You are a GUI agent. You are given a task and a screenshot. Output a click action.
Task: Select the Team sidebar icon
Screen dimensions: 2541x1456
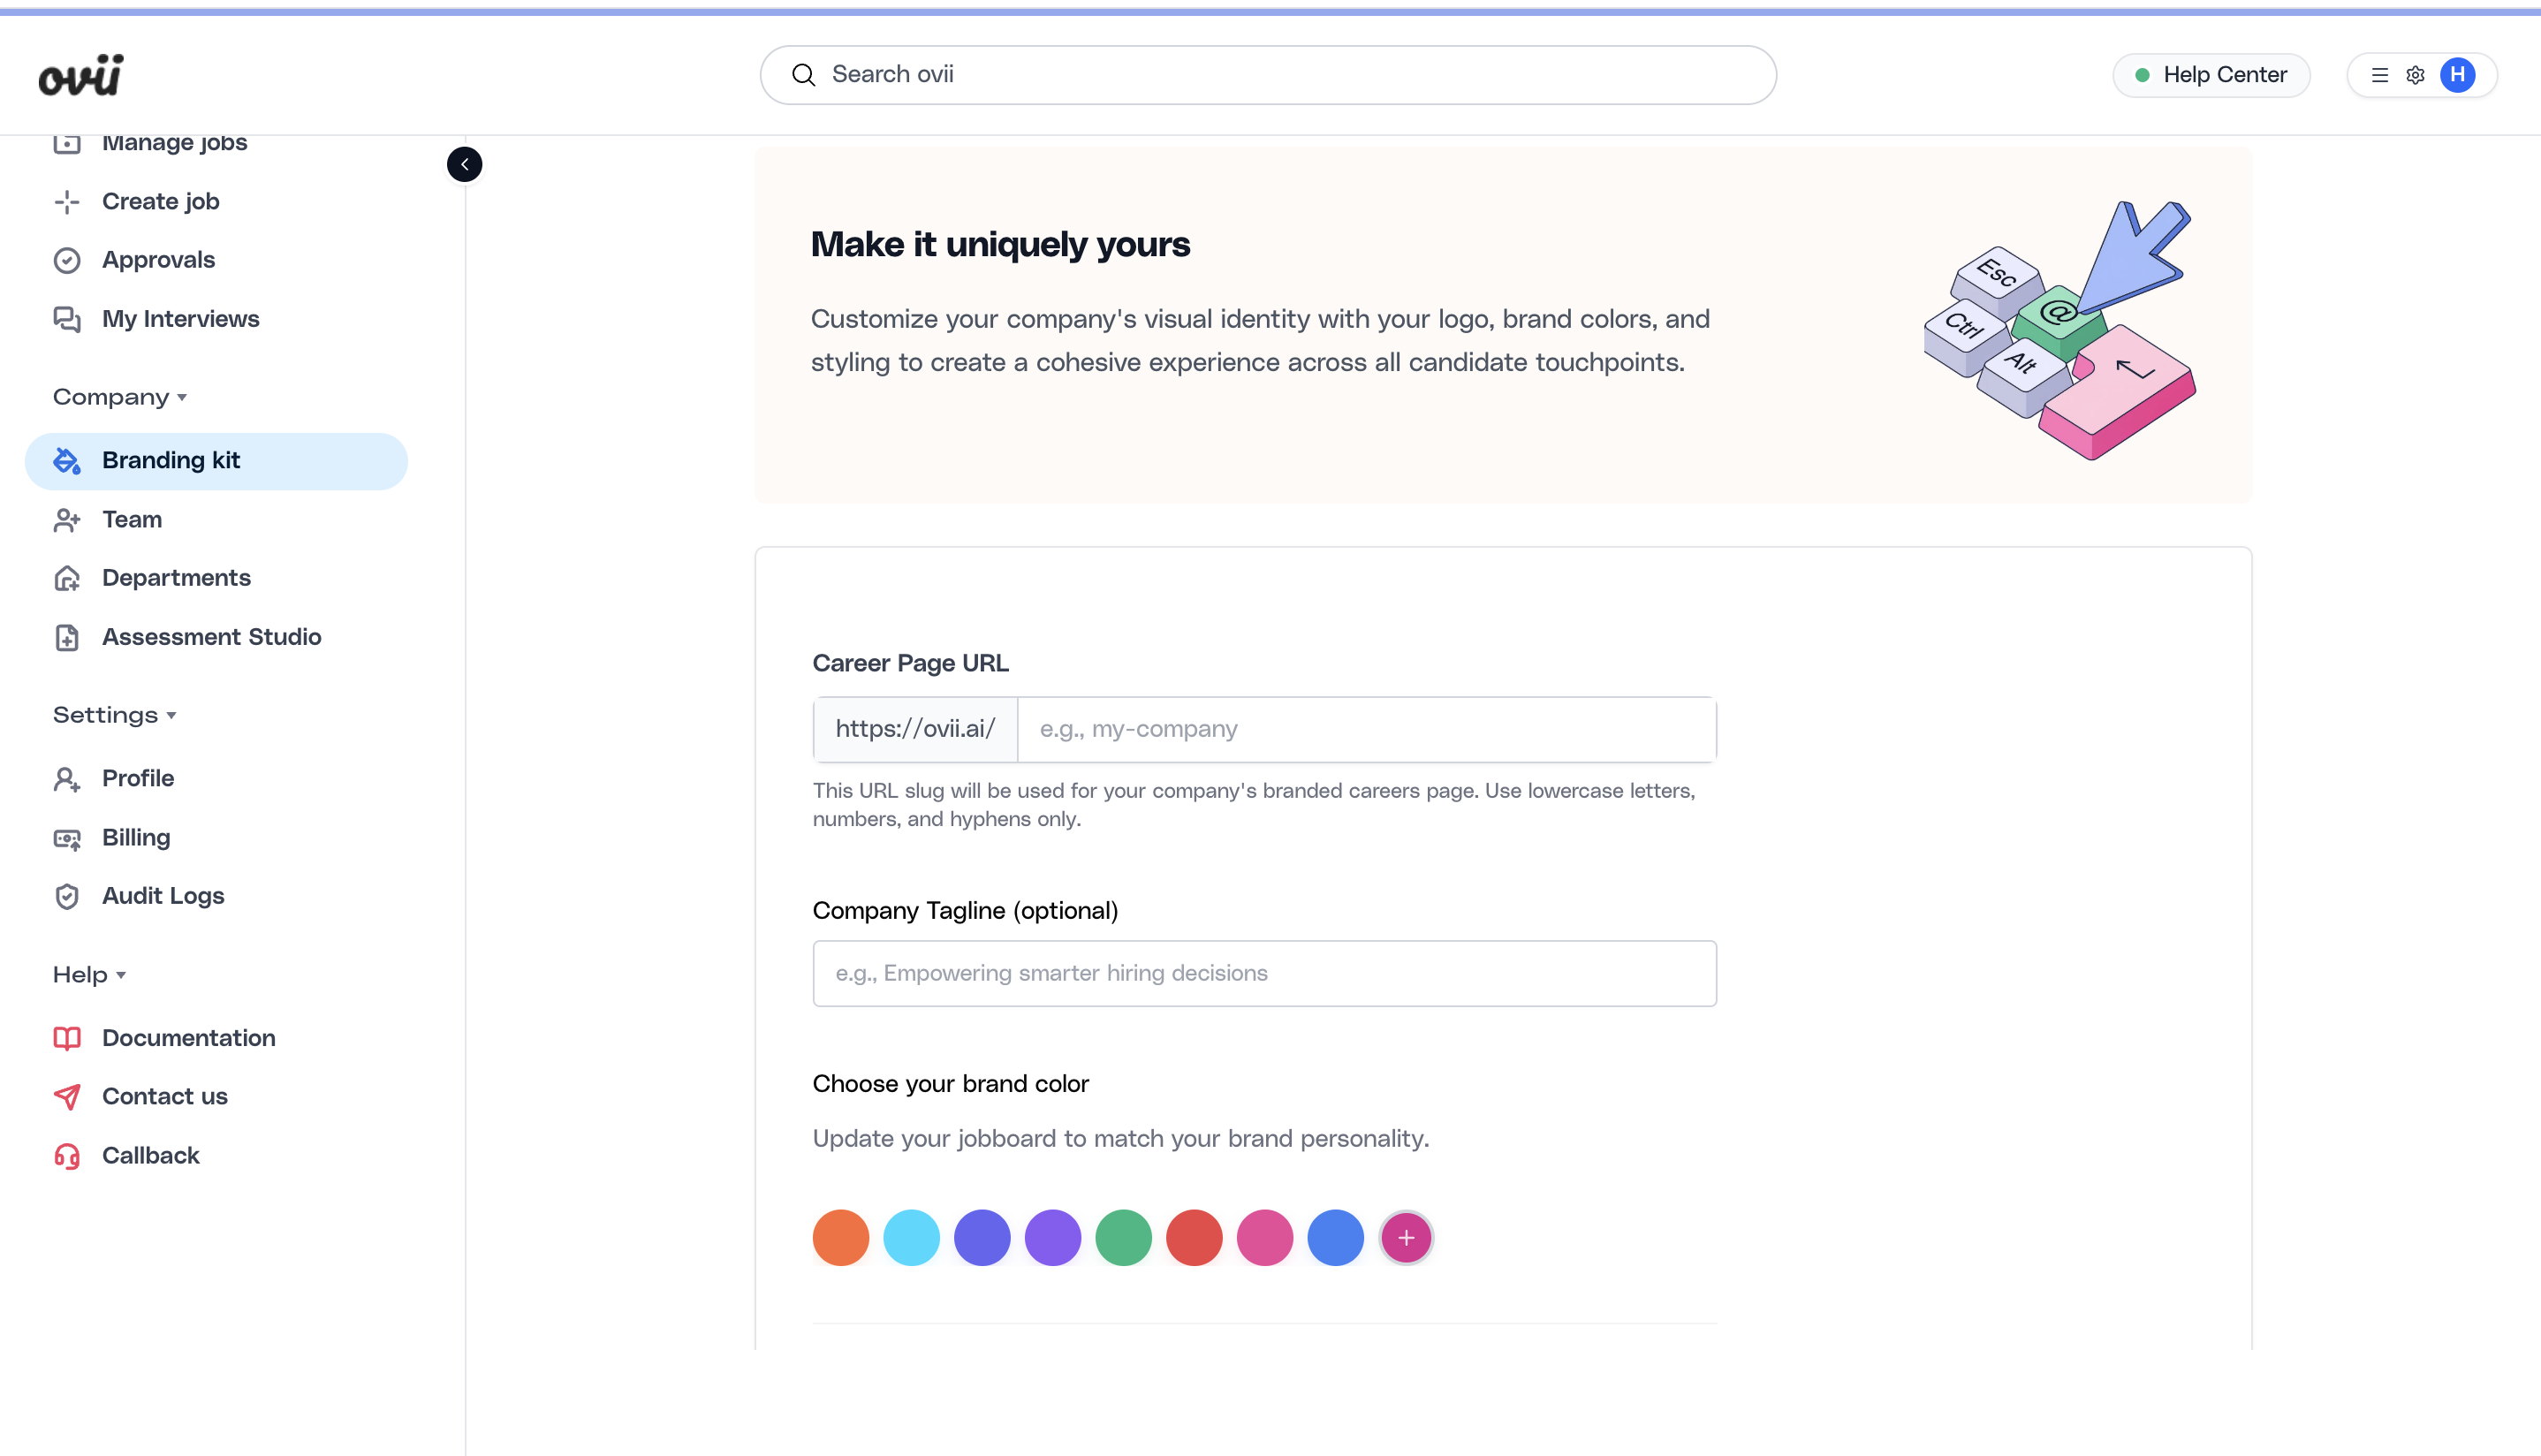(x=66, y=519)
